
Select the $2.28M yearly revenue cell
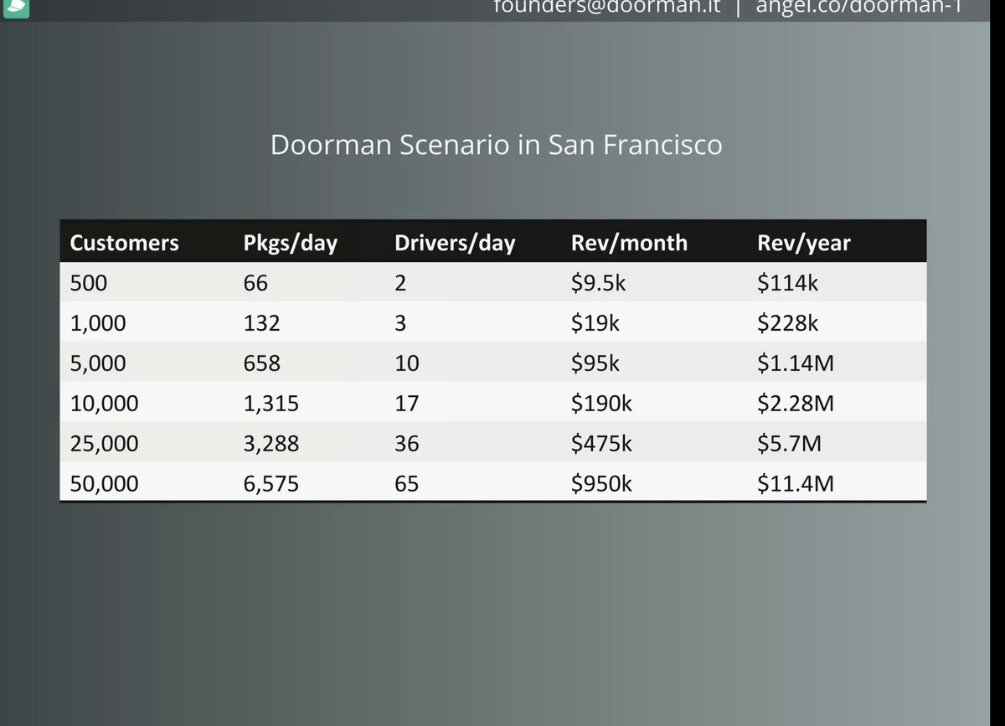(796, 404)
